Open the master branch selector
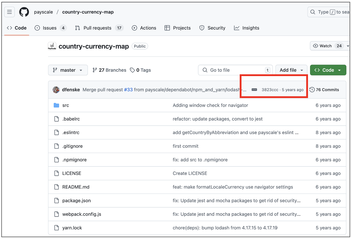This screenshot has height=239, width=352. click(x=68, y=70)
